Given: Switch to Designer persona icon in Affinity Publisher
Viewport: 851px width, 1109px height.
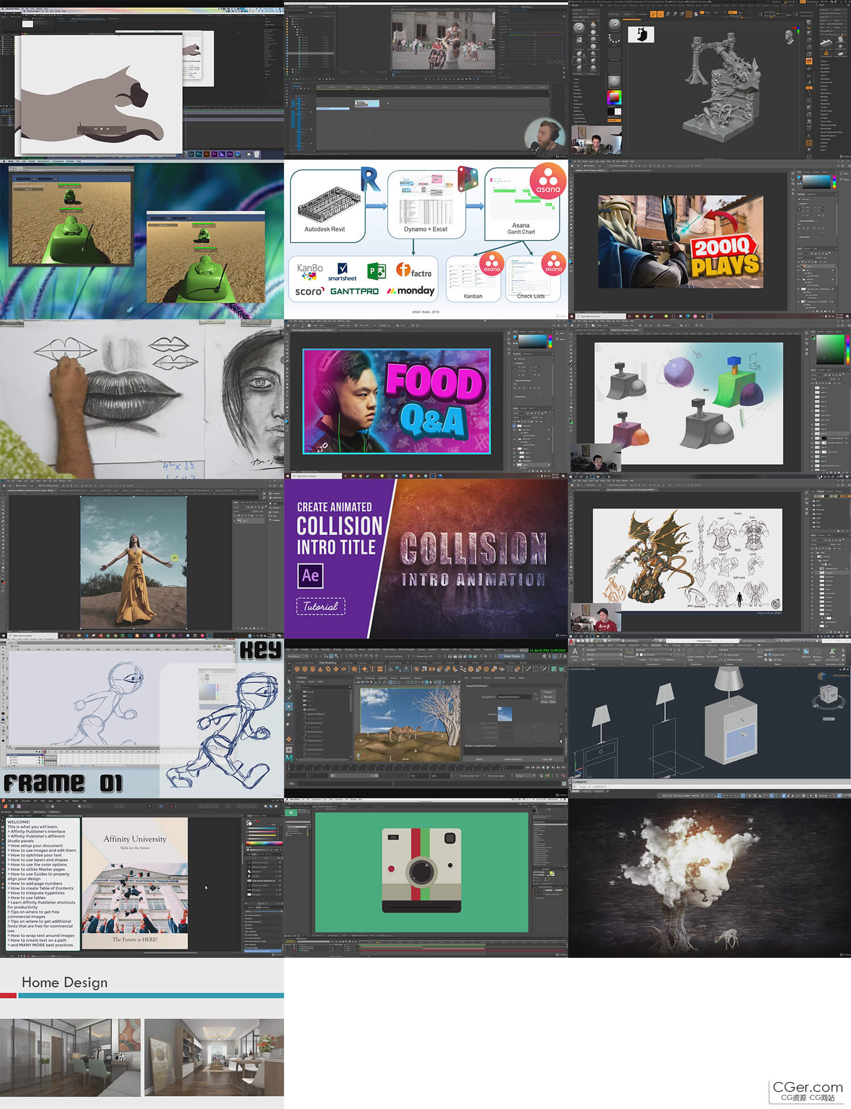Looking at the screenshot, I should click(x=12, y=806).
